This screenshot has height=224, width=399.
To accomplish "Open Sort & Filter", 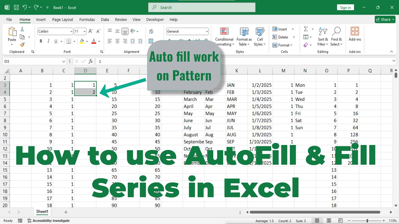I will click(323, 37).
